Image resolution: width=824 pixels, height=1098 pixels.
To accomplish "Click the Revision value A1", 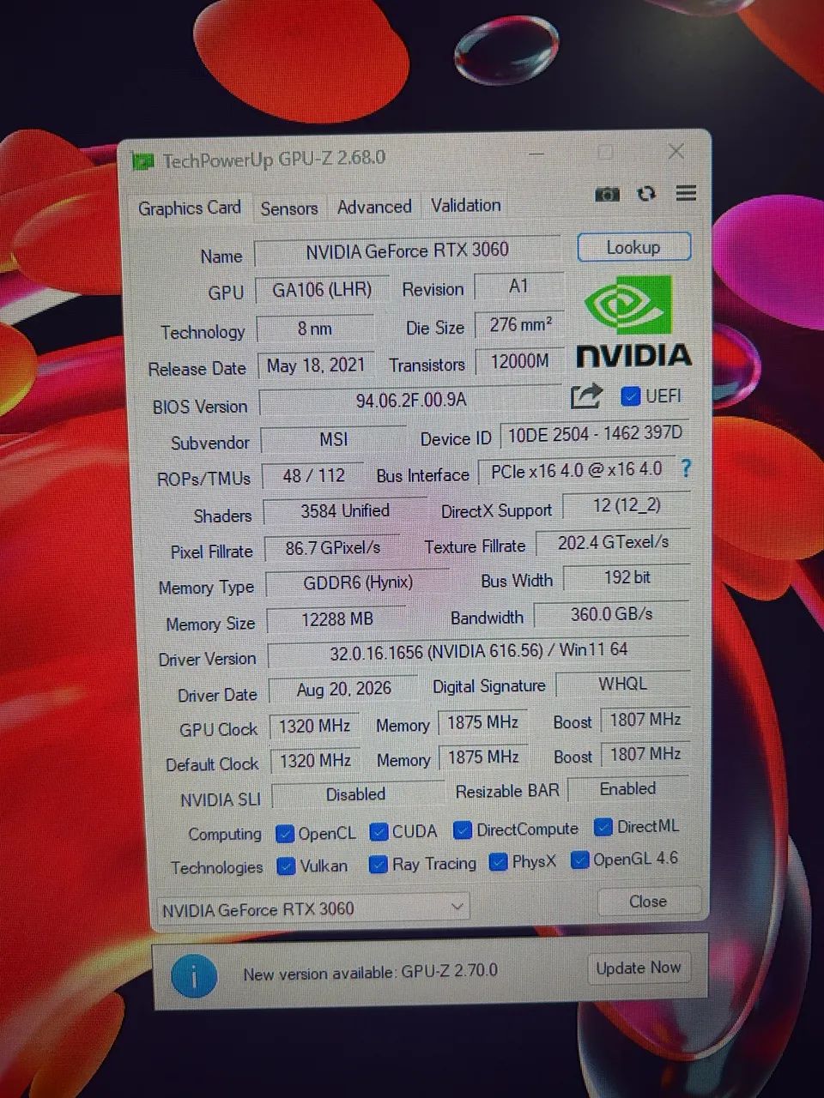I will 518,287.
